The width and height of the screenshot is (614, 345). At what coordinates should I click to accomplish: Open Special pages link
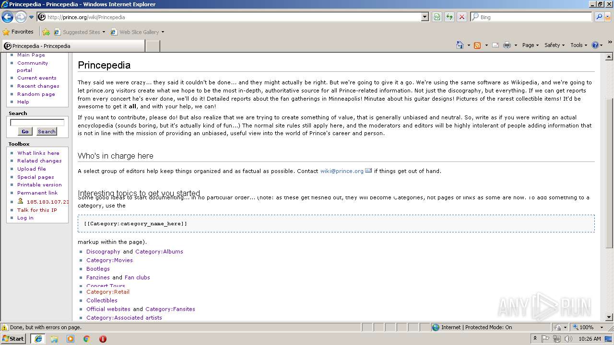point(35,177)
